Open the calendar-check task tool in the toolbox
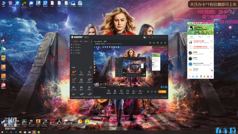Screen dimensions: 238x134 (89, 73)
